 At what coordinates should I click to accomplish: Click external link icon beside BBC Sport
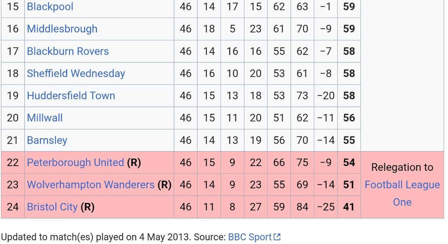(x=277, y=237)
